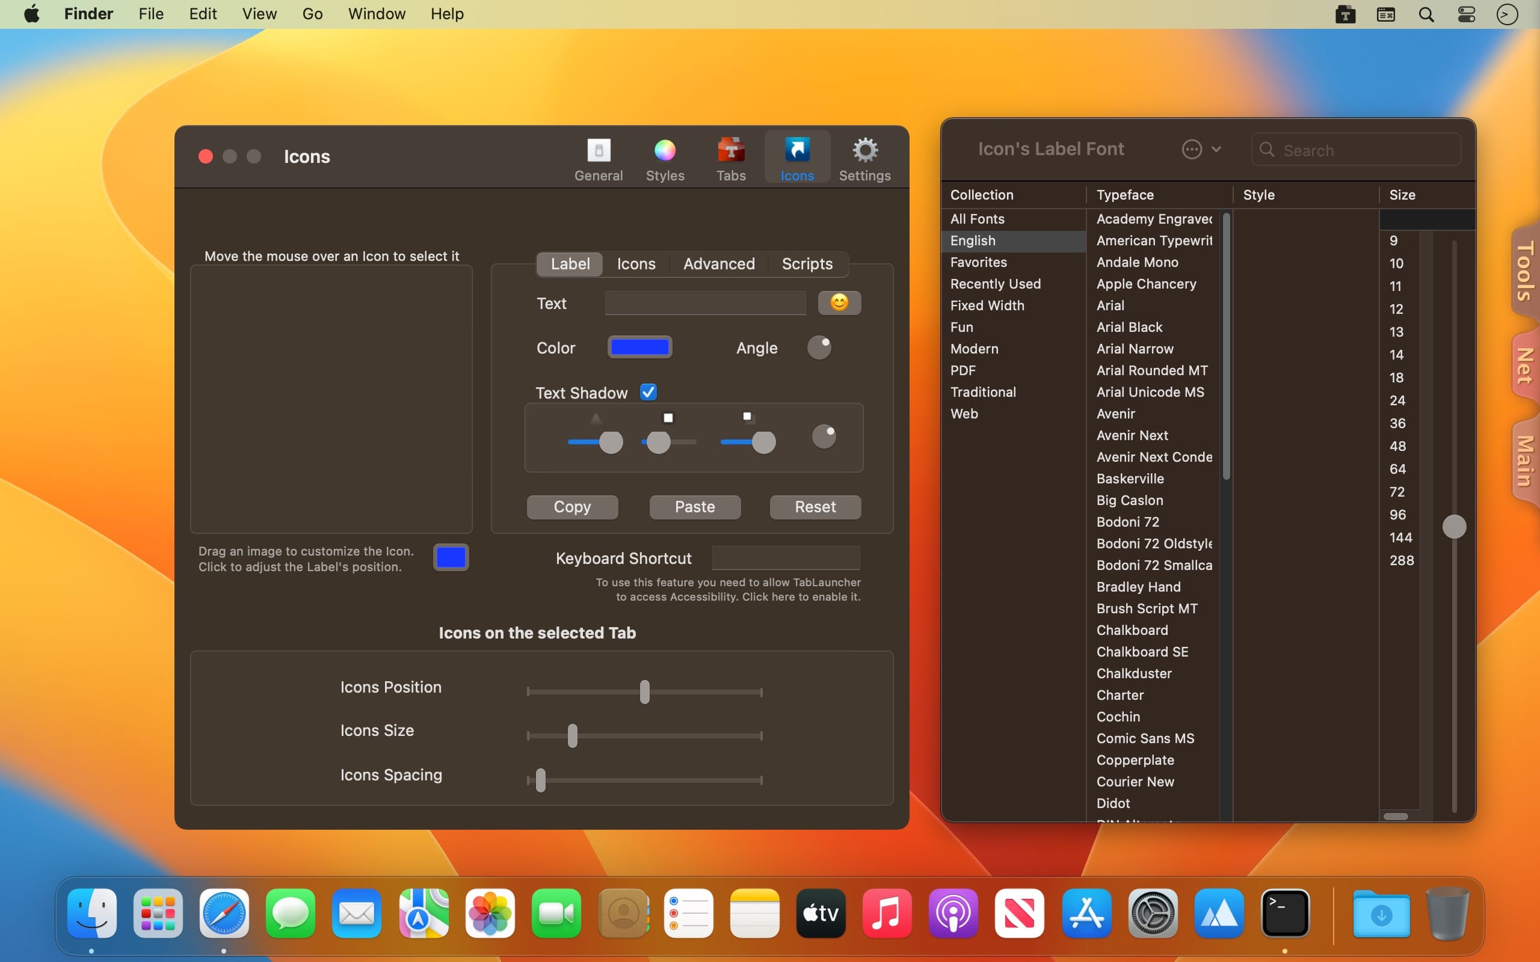The width and height of the screenshot is (1540, 962).
Task: Open Mail from the Dock
Action: point(356,913)
